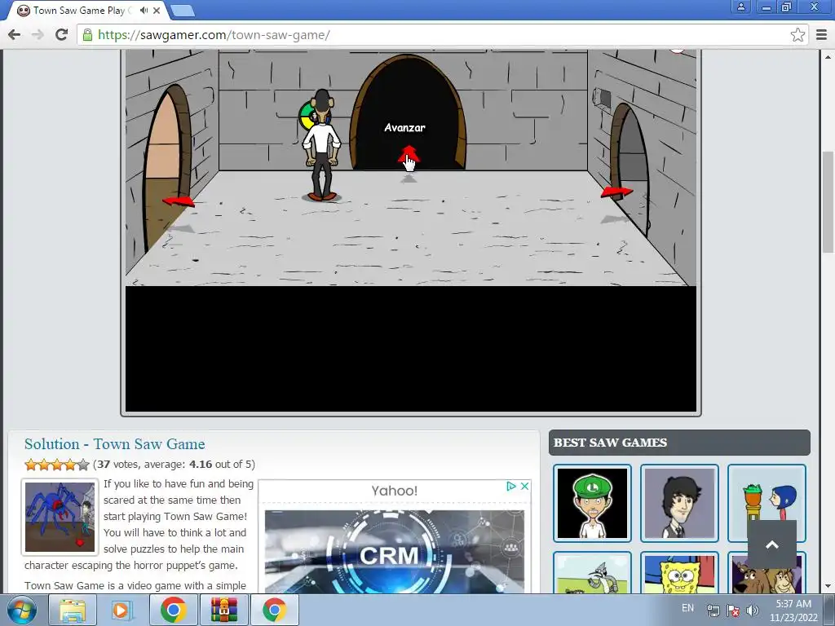The image size is (835, 626).
Task: Click the scrollbar down arrow
Action: [828, 586]
